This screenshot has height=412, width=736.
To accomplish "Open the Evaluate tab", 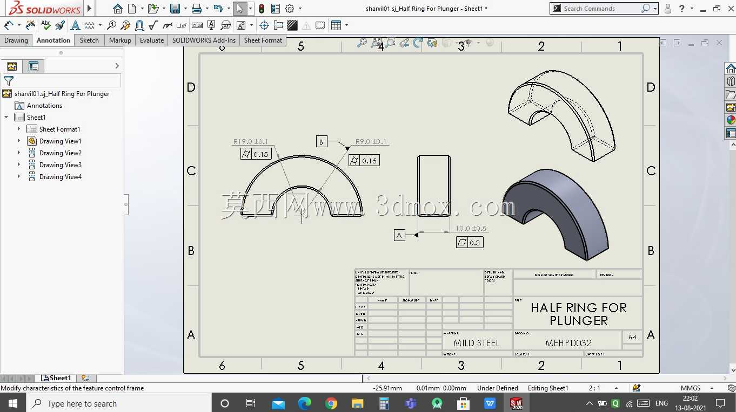I will (152, 40).
